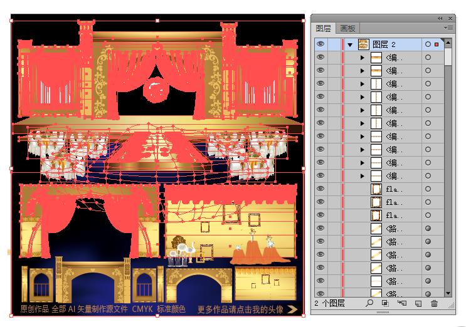Click the red sphere under the stage curtains
The width and height of the screenshot is (466, 327).
click(x=155, y=90)
